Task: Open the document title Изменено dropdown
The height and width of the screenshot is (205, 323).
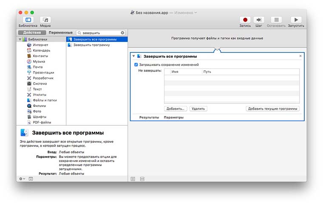Action: 186,13
